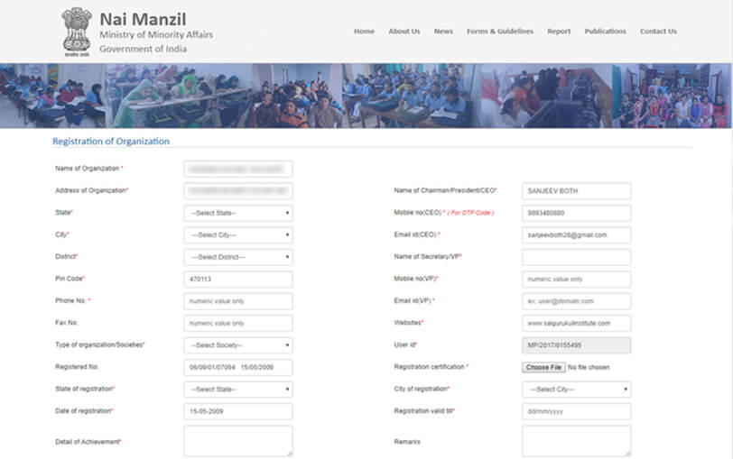
Task: Open the About Us menu item
Action: coord(404,32)
